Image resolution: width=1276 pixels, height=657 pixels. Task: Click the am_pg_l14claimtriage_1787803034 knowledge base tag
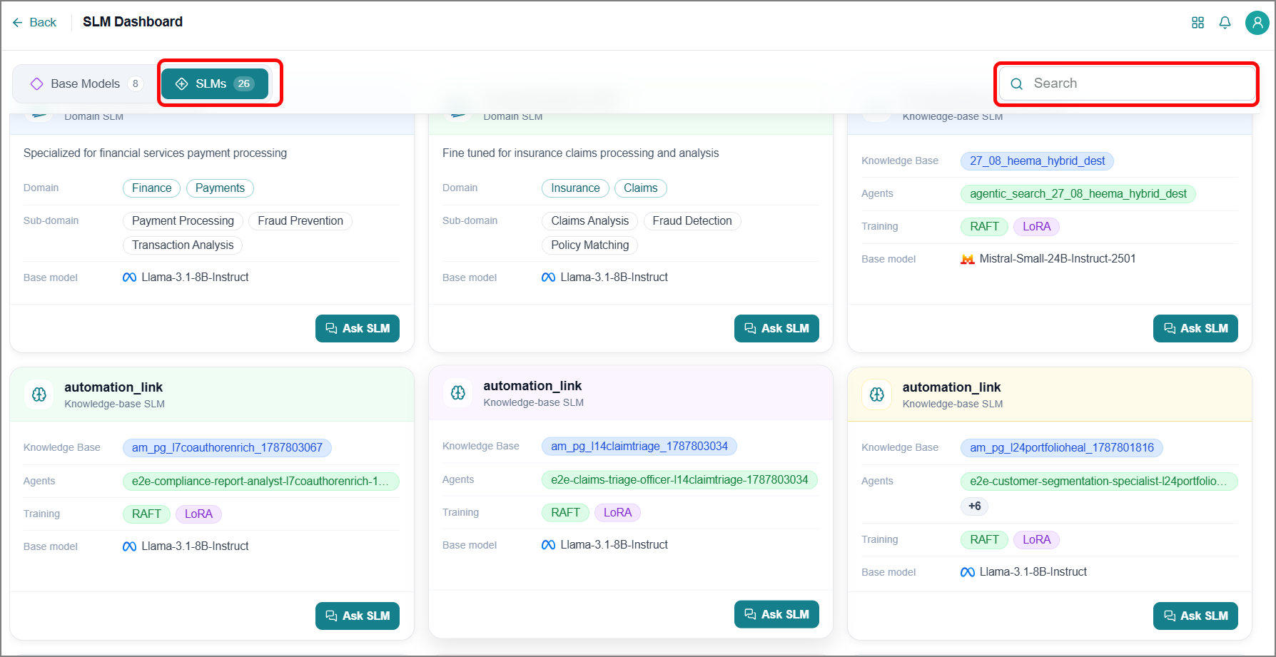coord(639,446)
